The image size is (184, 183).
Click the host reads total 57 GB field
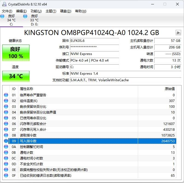pyautogui.click(x=168, y=41)
